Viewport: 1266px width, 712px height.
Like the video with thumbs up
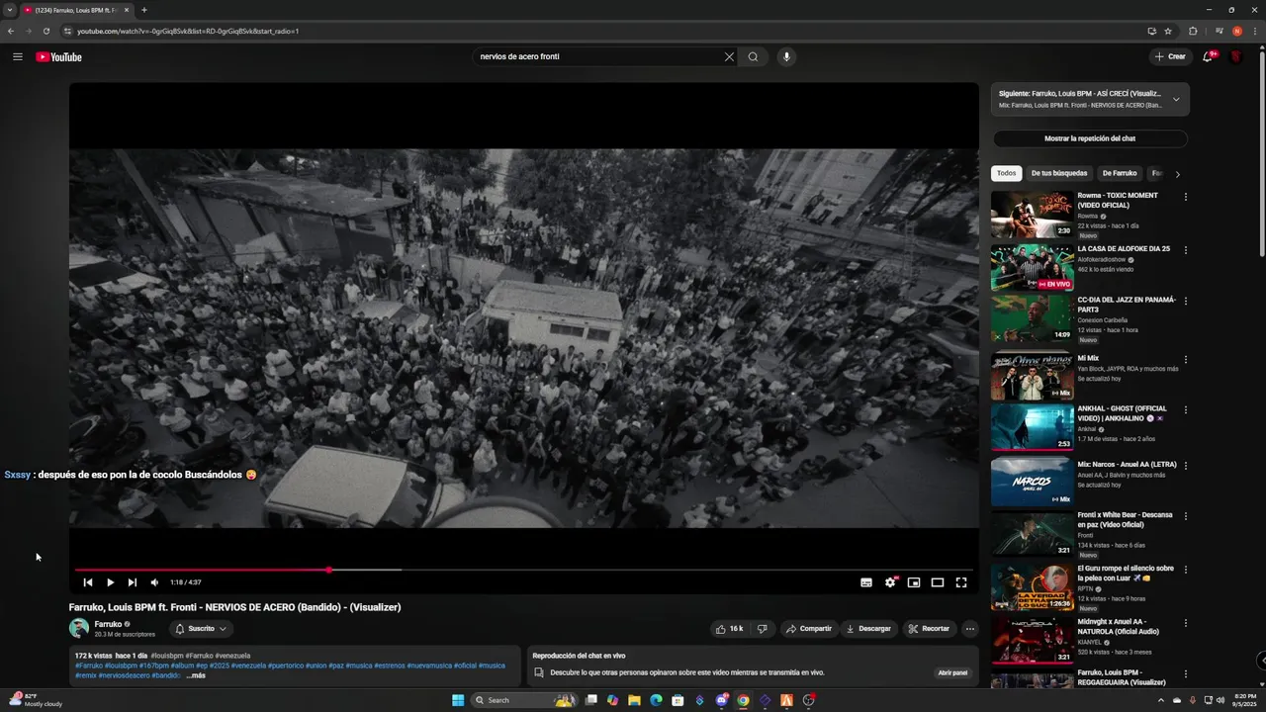729,628
